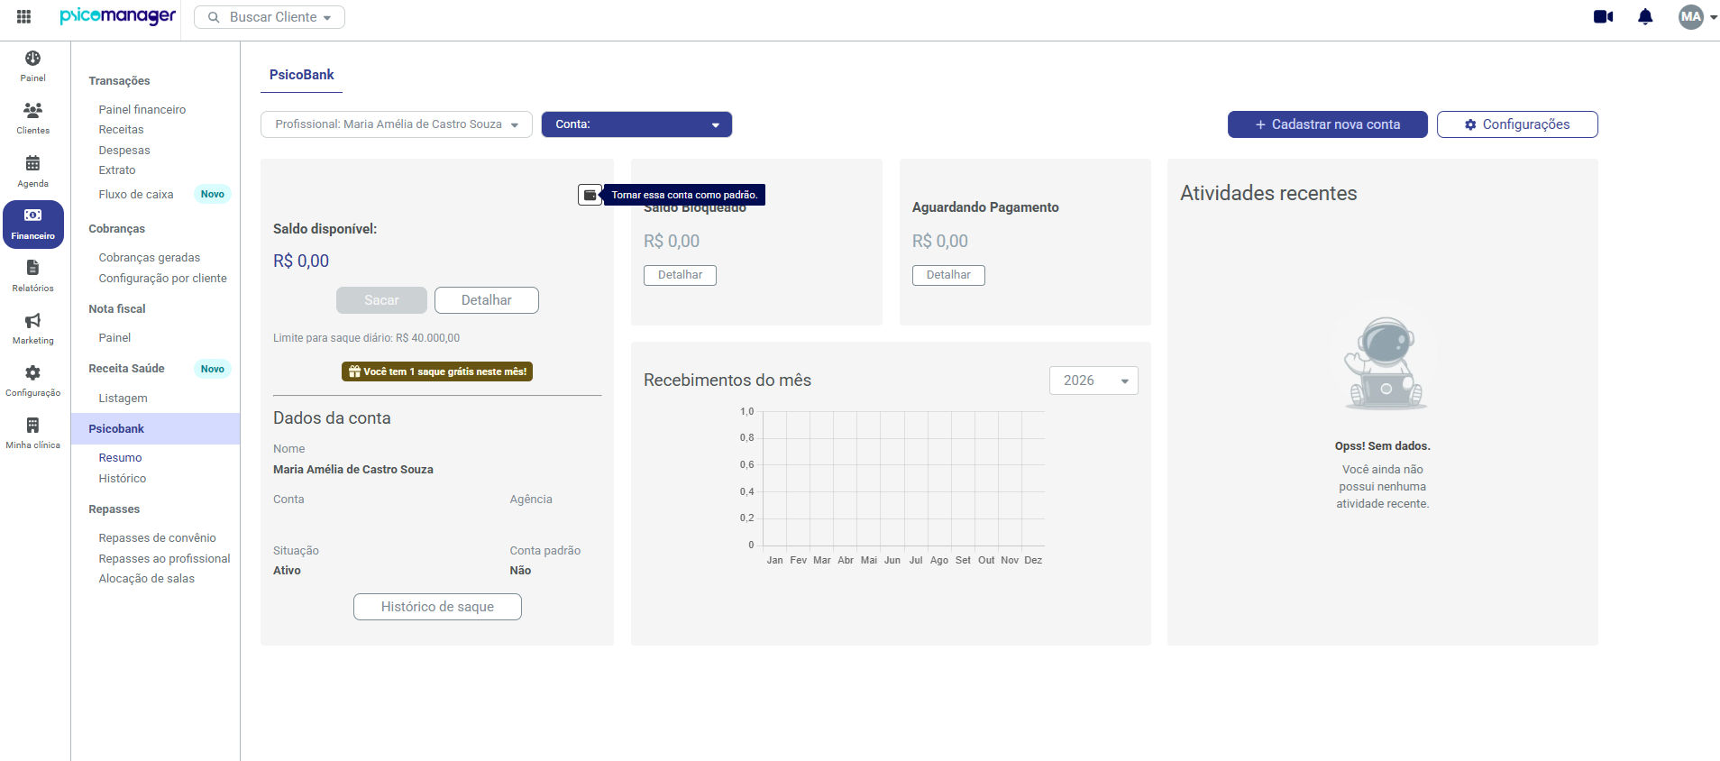Change year in the 2026 dropdown
The width and height of the screenshot is (1720, 761).
pos(1093,380)
